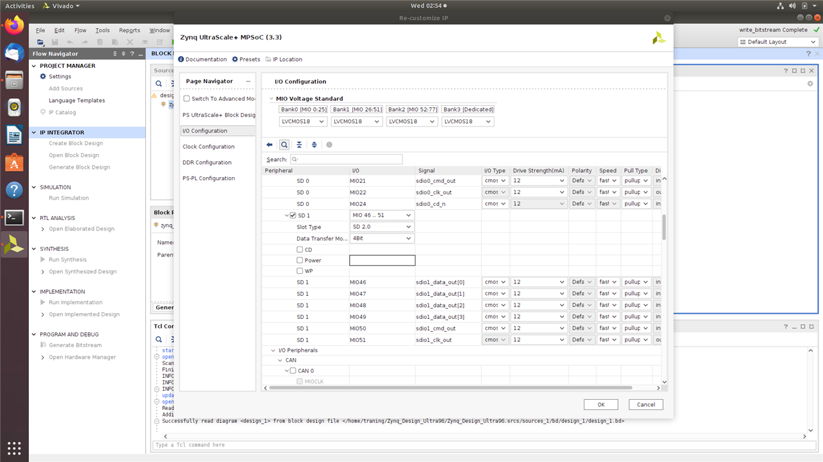Click the I/O Configuration search field
The width and height of the screenshot is (823, 462).
pos(346,159)
